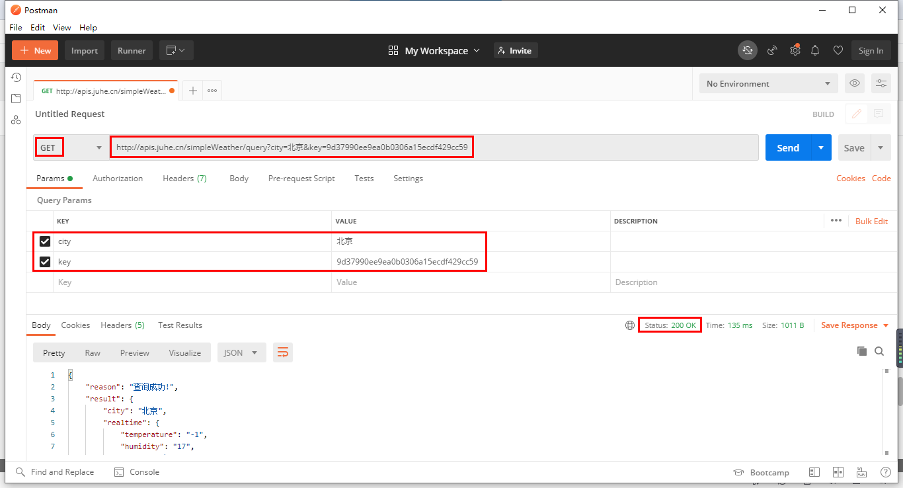Click the Invite button
Viewport: 903px width, 488px height.
(x=516, y=51)
